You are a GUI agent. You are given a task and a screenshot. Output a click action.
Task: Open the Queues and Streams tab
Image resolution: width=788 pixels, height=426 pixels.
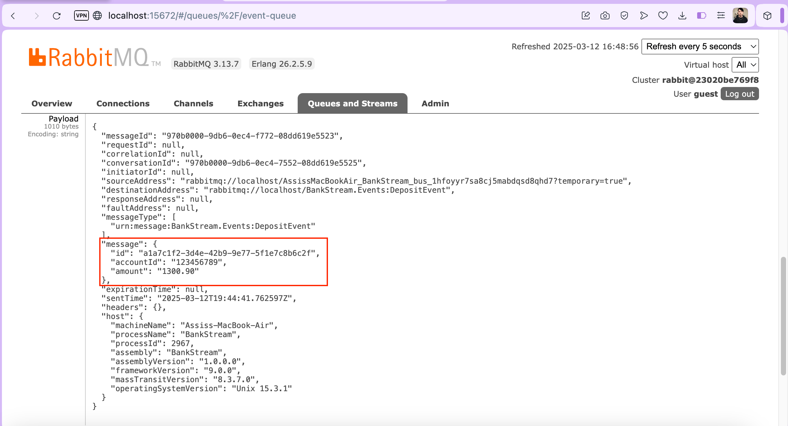coord(352,103)
